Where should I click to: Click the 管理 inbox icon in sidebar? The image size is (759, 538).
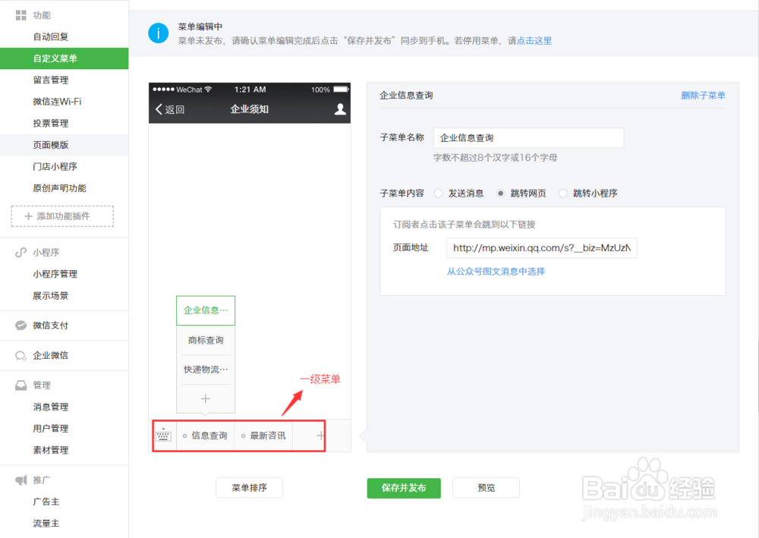point(20,385)
